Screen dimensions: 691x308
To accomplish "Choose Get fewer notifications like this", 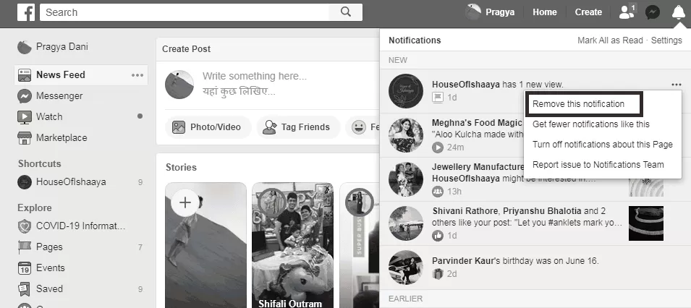I will pyautogui.click(x=591, y=124).
